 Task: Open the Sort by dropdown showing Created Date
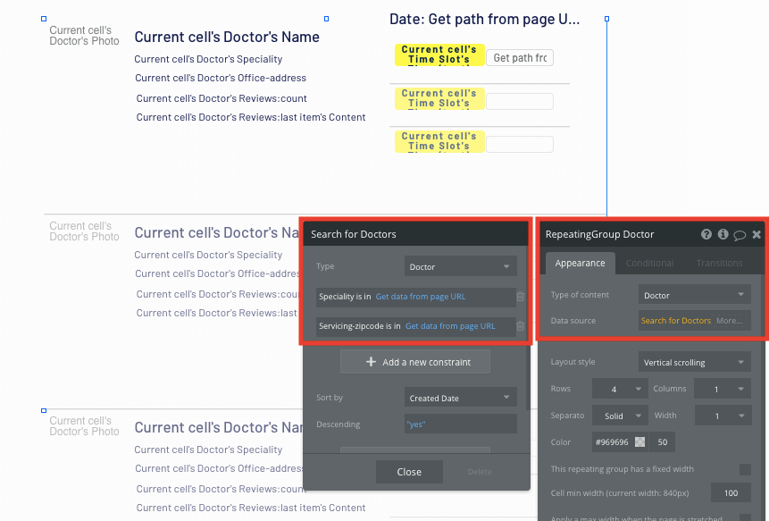pos(460,397)
